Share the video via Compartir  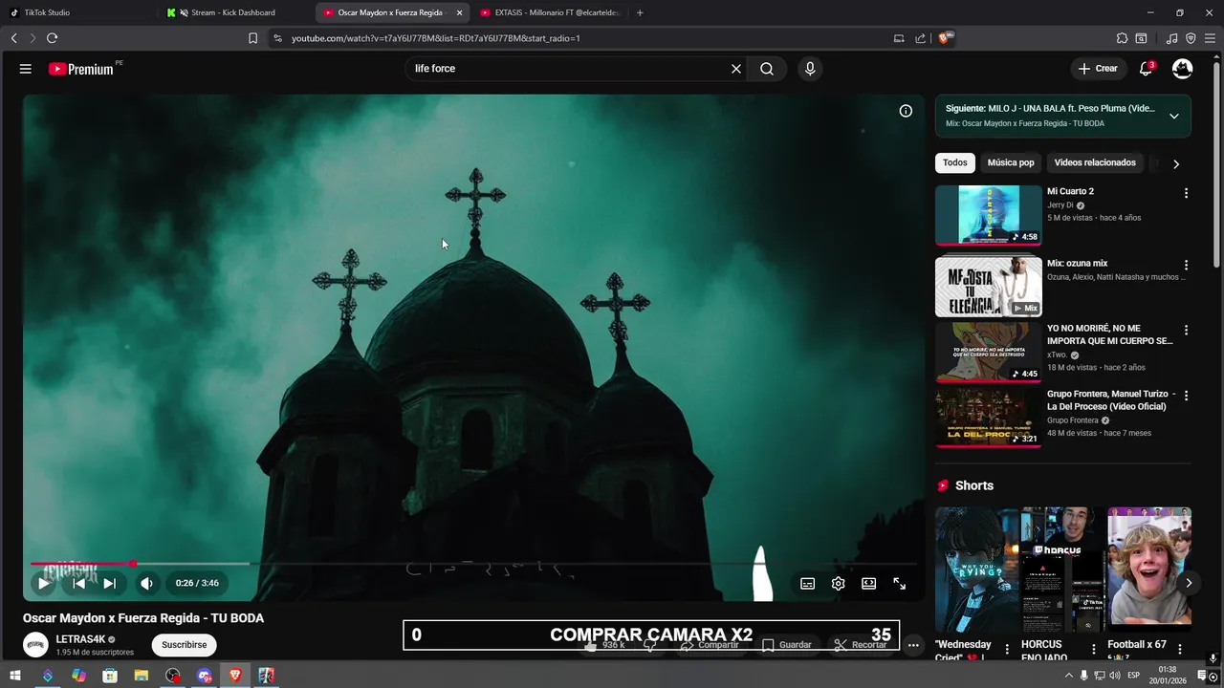(710, 645)
